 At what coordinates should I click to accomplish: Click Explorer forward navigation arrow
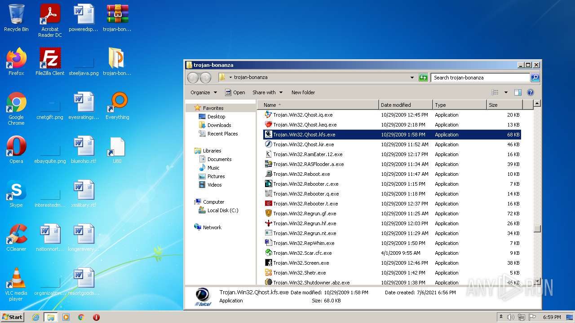205,78
